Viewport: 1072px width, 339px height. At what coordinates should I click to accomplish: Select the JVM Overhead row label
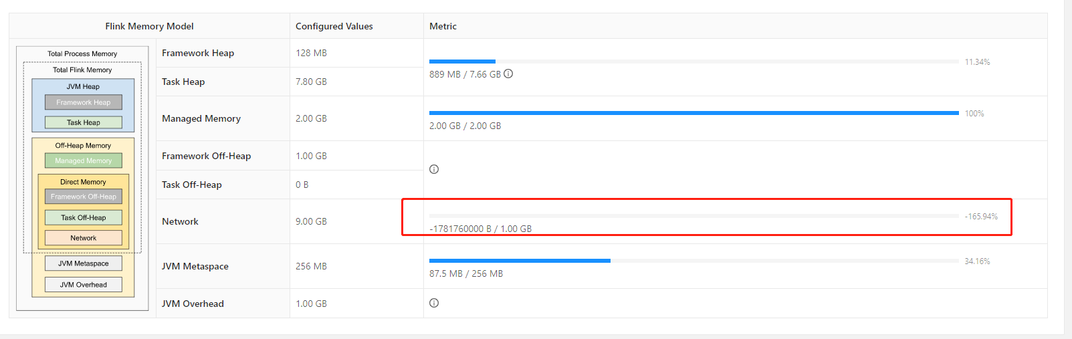(193, 304)
